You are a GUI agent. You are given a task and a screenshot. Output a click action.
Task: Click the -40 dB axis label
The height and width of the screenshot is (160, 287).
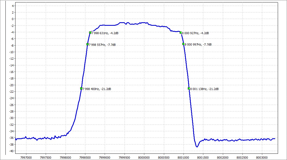[x=11, y=151]
